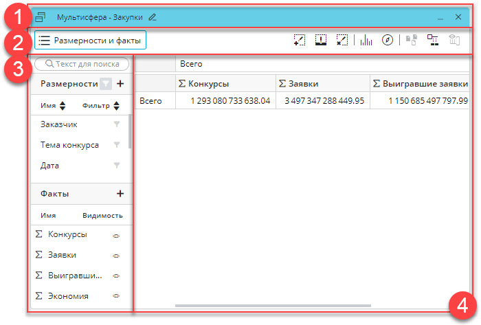This screenshot has height=325, width=481.
Task: Open the filter for Заказчик dimension
Action: pos(116,124)
